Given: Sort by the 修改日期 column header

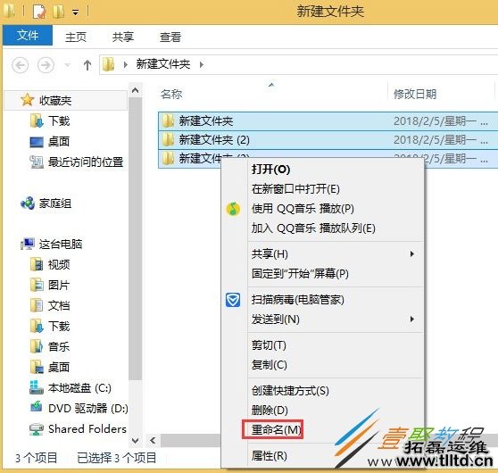Looking at the screenshot, I should (x=415, y=94).
